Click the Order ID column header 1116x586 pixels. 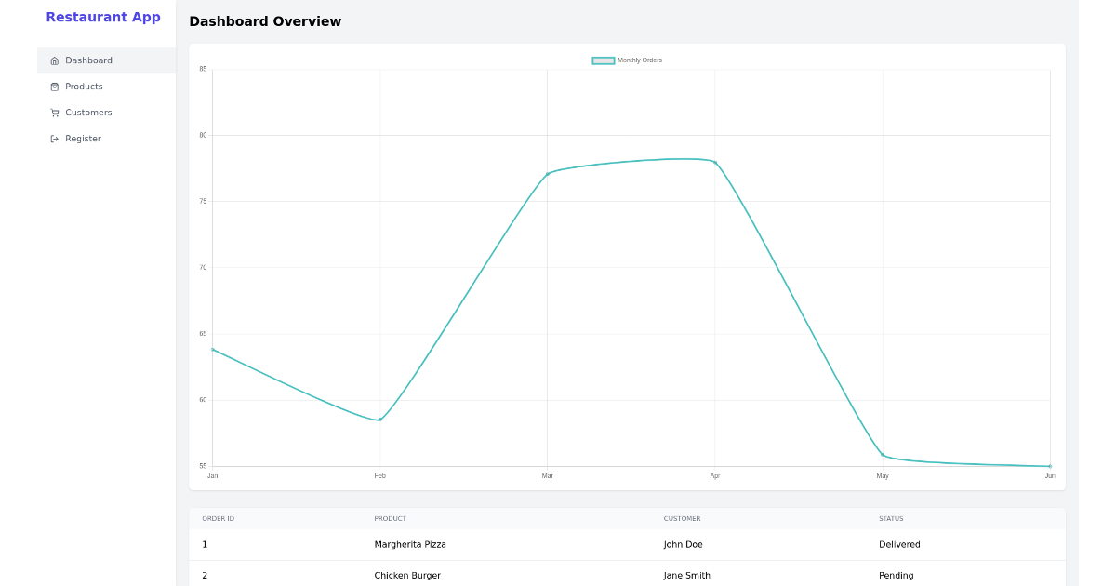219,519
